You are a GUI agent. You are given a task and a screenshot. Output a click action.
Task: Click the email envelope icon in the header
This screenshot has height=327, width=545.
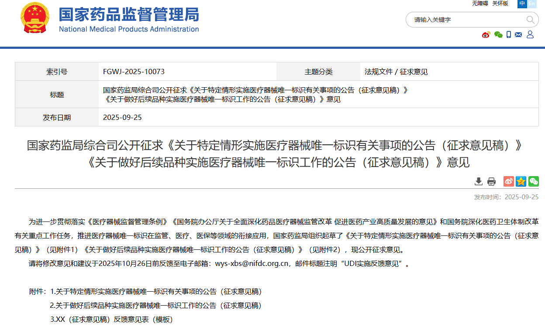click(x=518, y=34)
